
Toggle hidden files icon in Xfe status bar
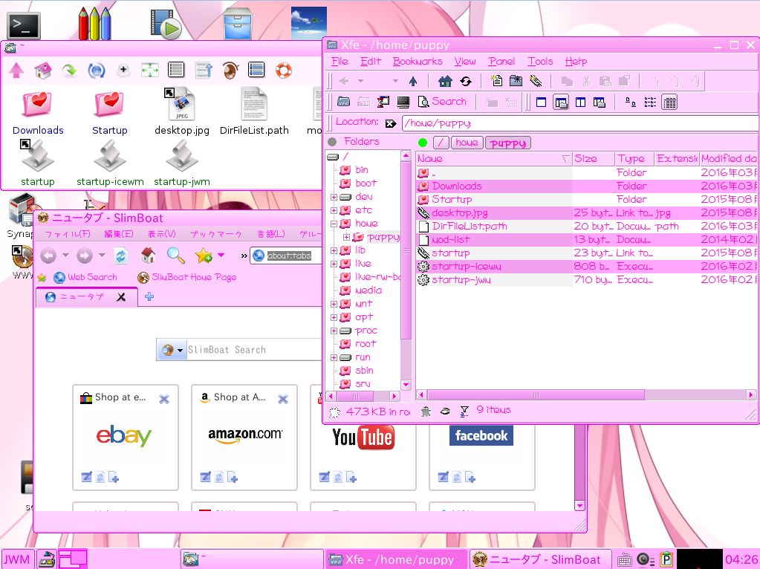445,412
